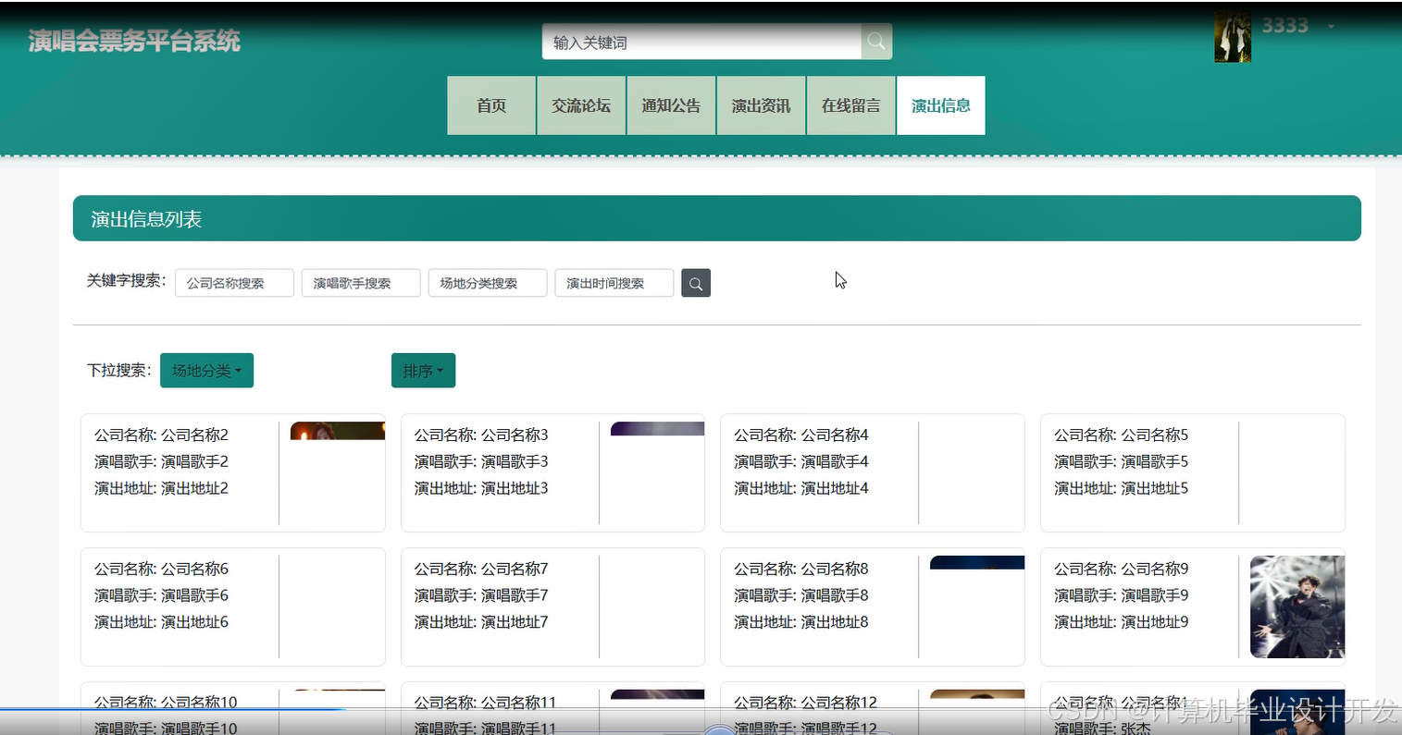Select the 演出信息 tab
The height and width of the screenshot is (735, 1402).
(x=940, y=105)
